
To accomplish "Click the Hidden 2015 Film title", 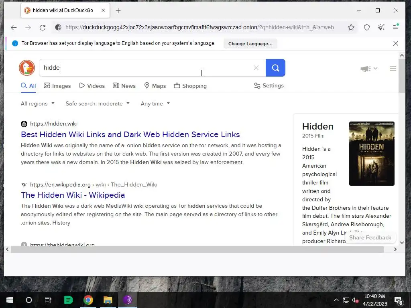I will [x=318, y=126].
